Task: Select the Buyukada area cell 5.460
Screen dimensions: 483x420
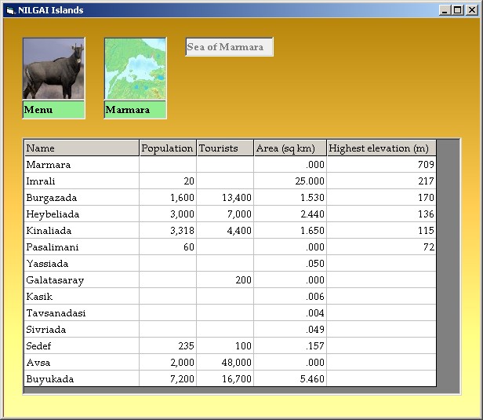Action: (289, 379)
